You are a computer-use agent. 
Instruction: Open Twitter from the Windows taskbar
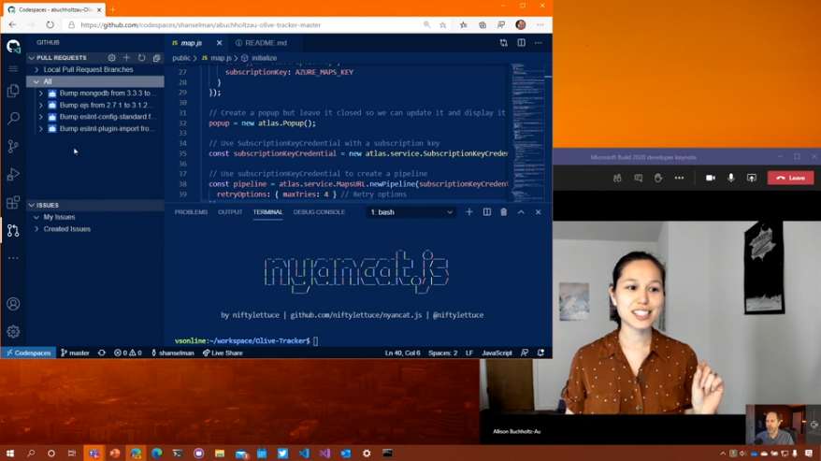coord(282,454)
